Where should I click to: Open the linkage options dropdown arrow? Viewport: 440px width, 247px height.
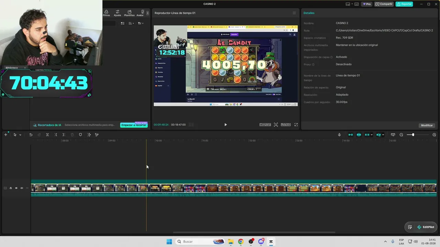[372, 135]
